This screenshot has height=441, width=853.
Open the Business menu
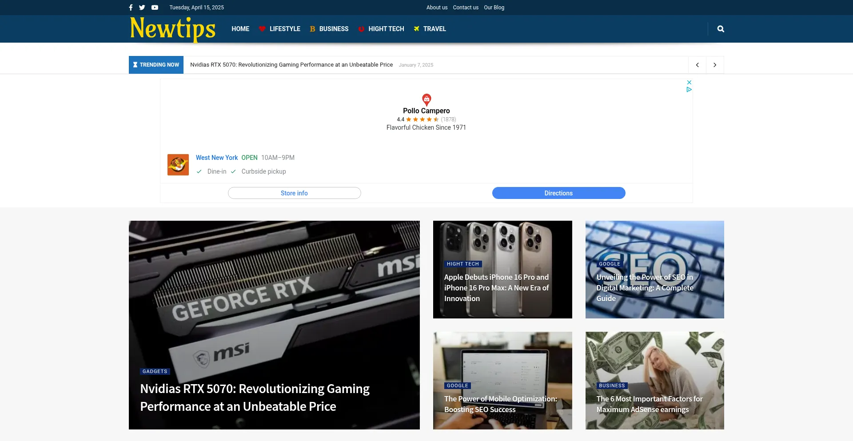329,29
